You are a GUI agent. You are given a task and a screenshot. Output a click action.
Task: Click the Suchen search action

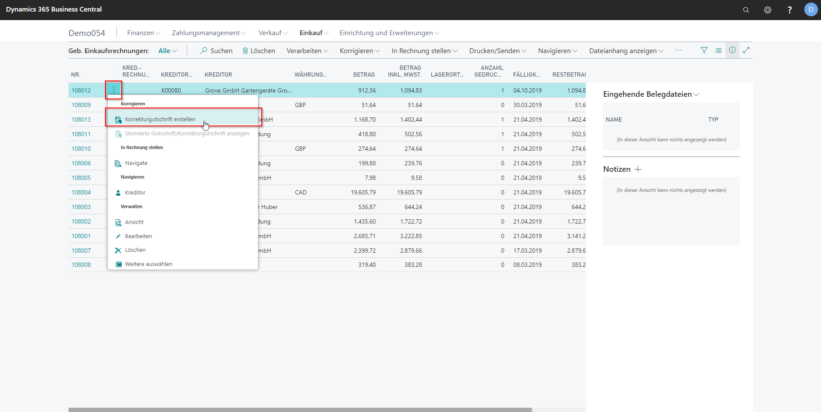pyautogui.click(x=216, y=51)
